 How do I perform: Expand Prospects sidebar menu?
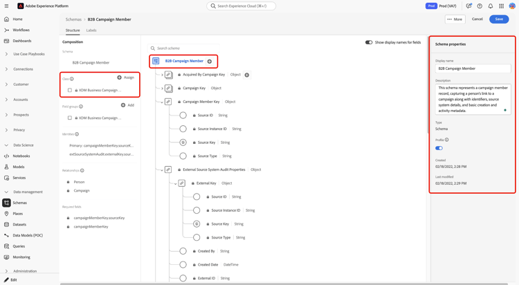[x=6, y=115]
